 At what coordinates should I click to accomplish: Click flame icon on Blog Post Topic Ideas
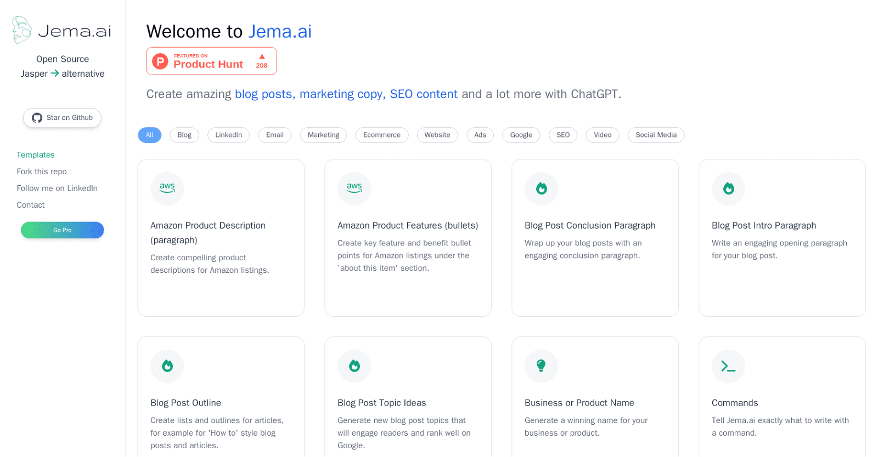[354, 366]
